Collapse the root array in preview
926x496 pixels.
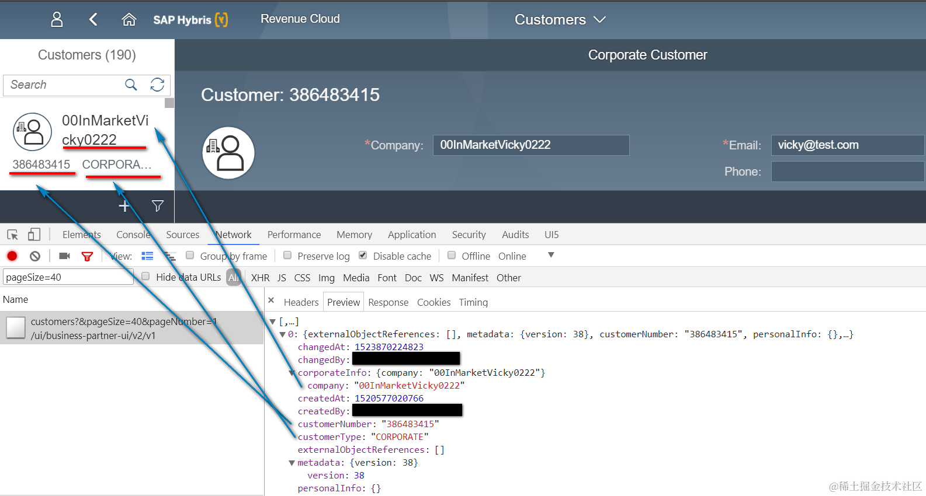click(x=272, y=322)
